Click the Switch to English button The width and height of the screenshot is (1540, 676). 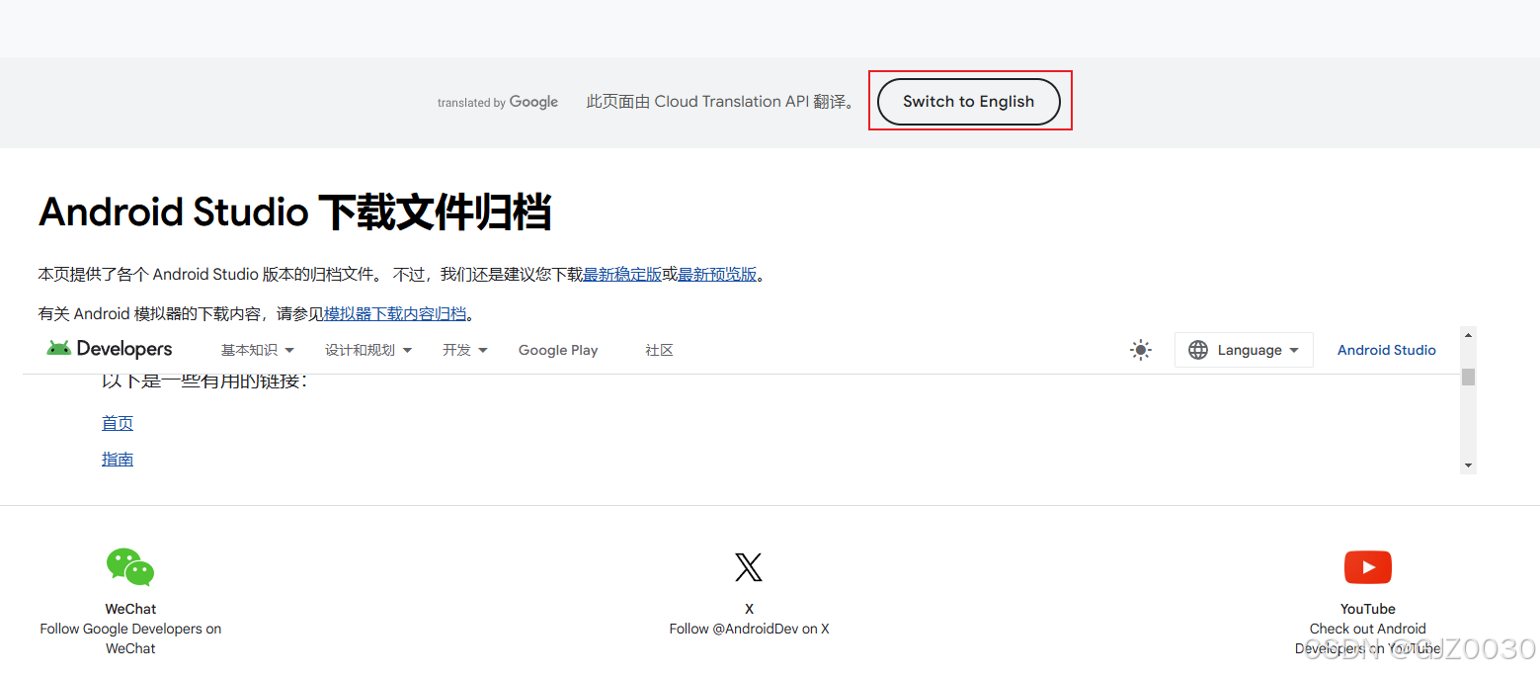pyautogui.click(x=968, y=102)
